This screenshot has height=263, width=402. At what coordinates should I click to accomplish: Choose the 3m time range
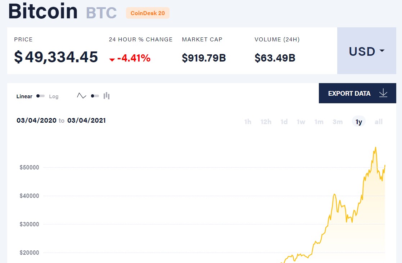[x=338, y=122]
